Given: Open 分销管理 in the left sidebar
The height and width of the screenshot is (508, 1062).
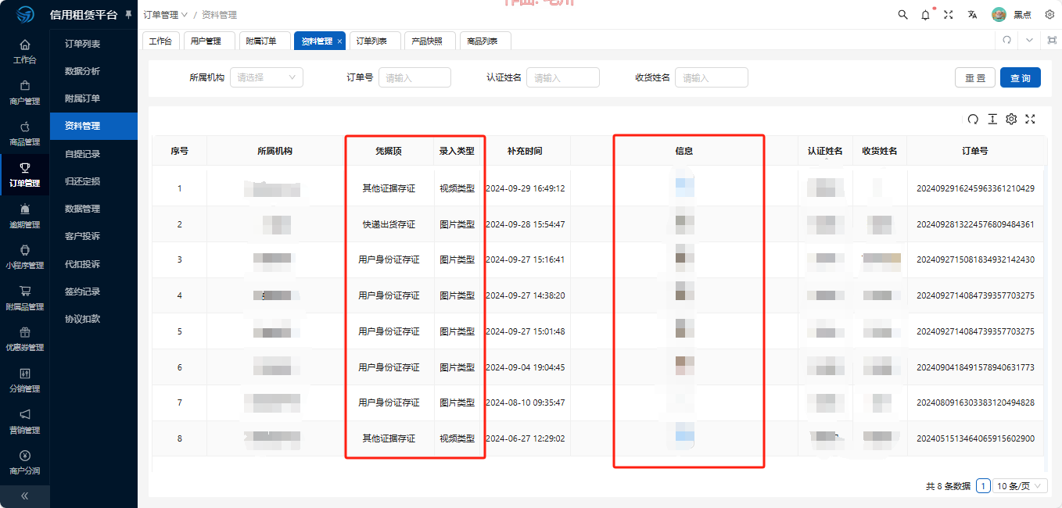Looking at the screenshot, I should coord(25,380).
